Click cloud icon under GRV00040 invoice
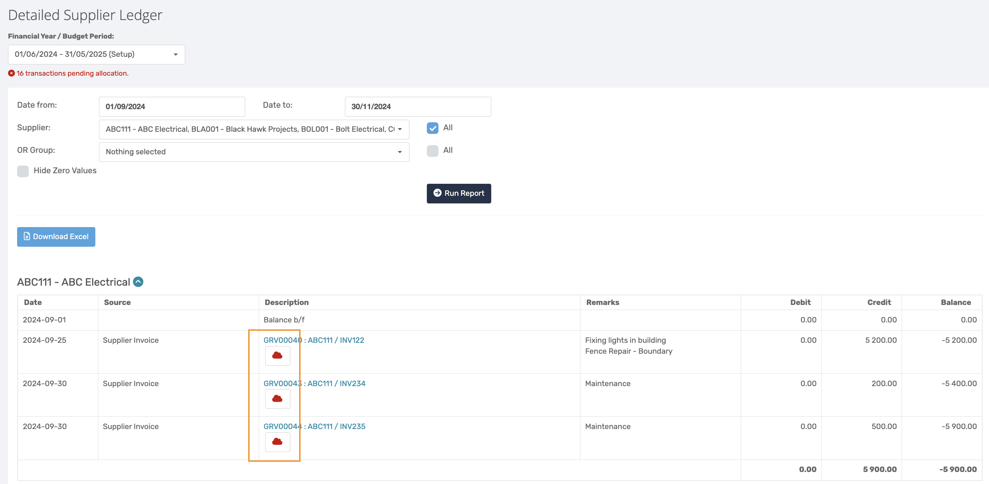 [x=277, y=356]
